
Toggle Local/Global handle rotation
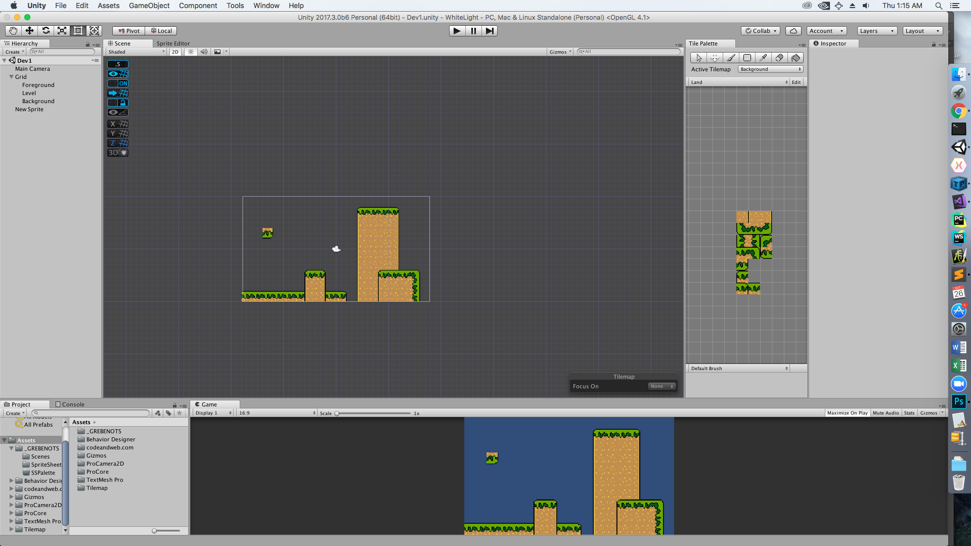click(161, 31)
